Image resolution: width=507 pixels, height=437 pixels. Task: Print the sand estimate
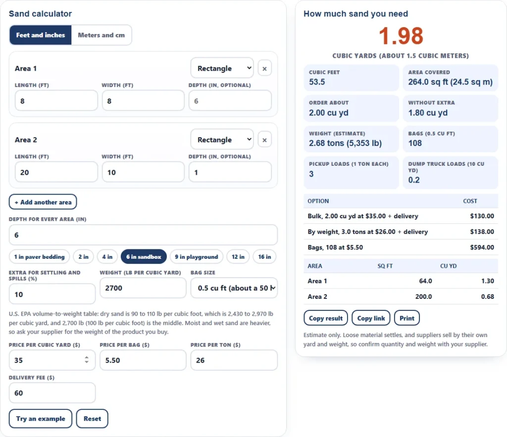point(407,318)
